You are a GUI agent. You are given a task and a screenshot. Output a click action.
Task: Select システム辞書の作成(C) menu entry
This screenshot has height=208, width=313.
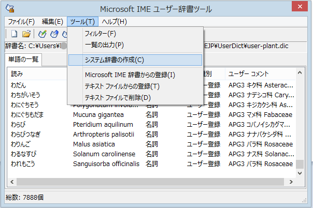tap(135, 60)
